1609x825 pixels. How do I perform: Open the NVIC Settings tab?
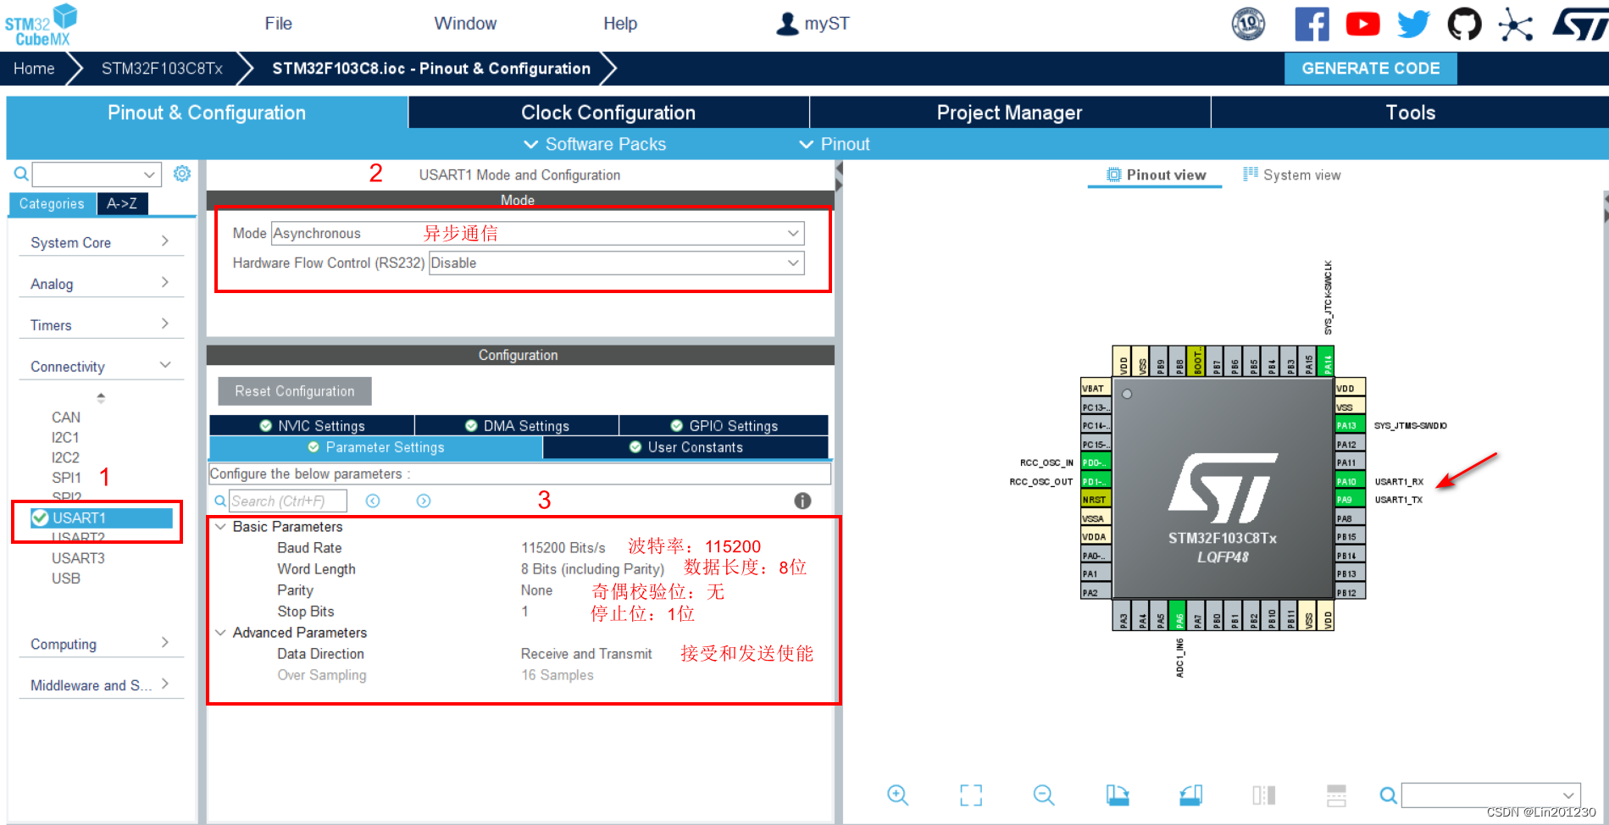click(x=312, y=425)
